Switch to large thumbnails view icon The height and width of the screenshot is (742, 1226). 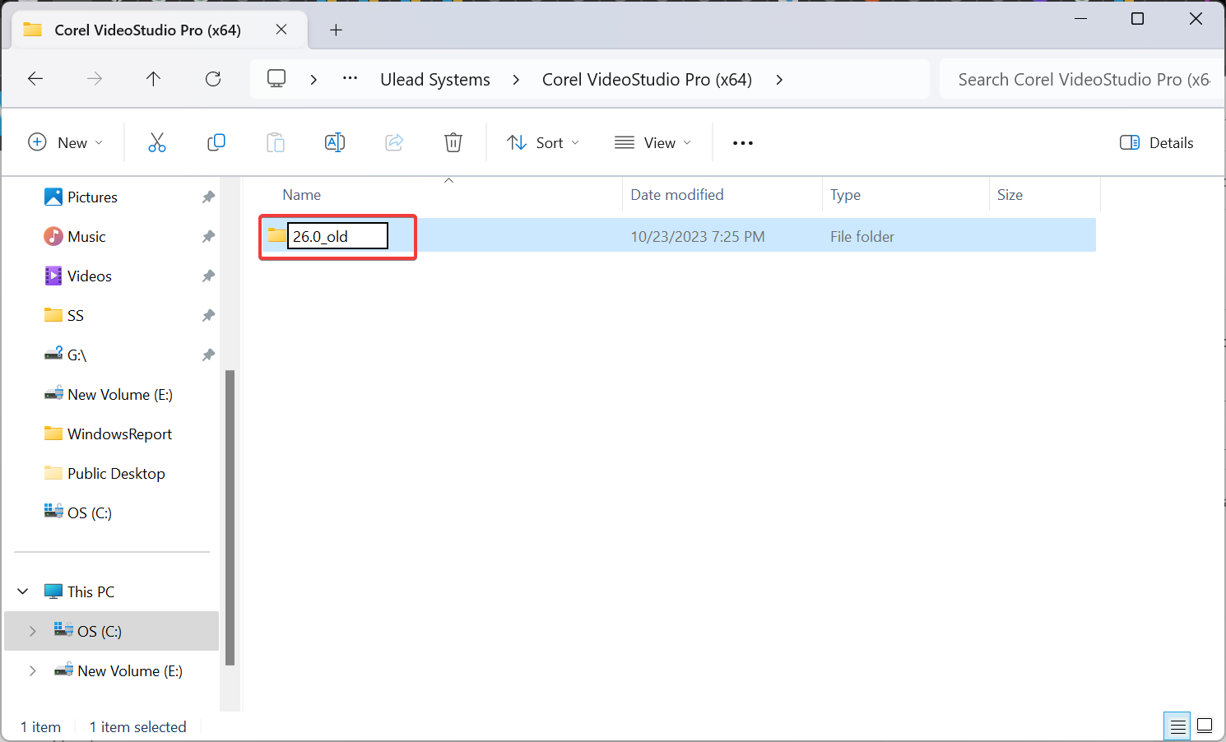click(x=1205, y=726)
